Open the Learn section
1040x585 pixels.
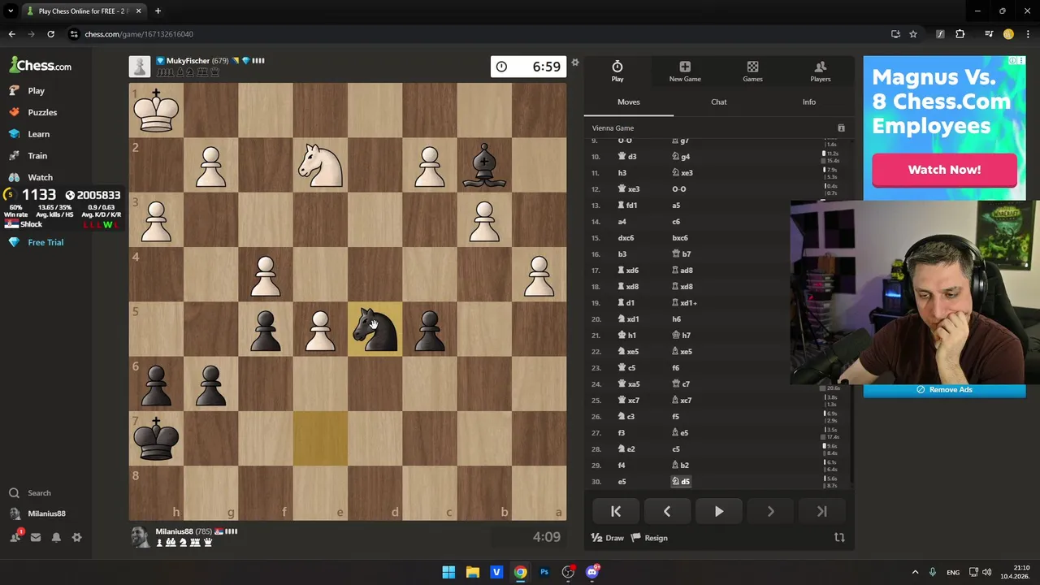coord(29,134)
